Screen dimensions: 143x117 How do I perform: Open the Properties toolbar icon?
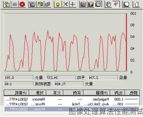pyautogui.click(x=32, y=4)
